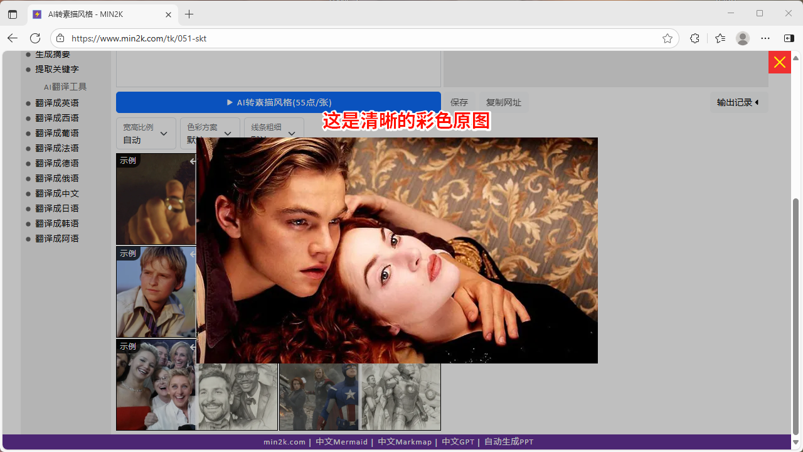Screen dimensions: 803x452
Task: Click the scrollbar up arrow
Action: [796, 57]
